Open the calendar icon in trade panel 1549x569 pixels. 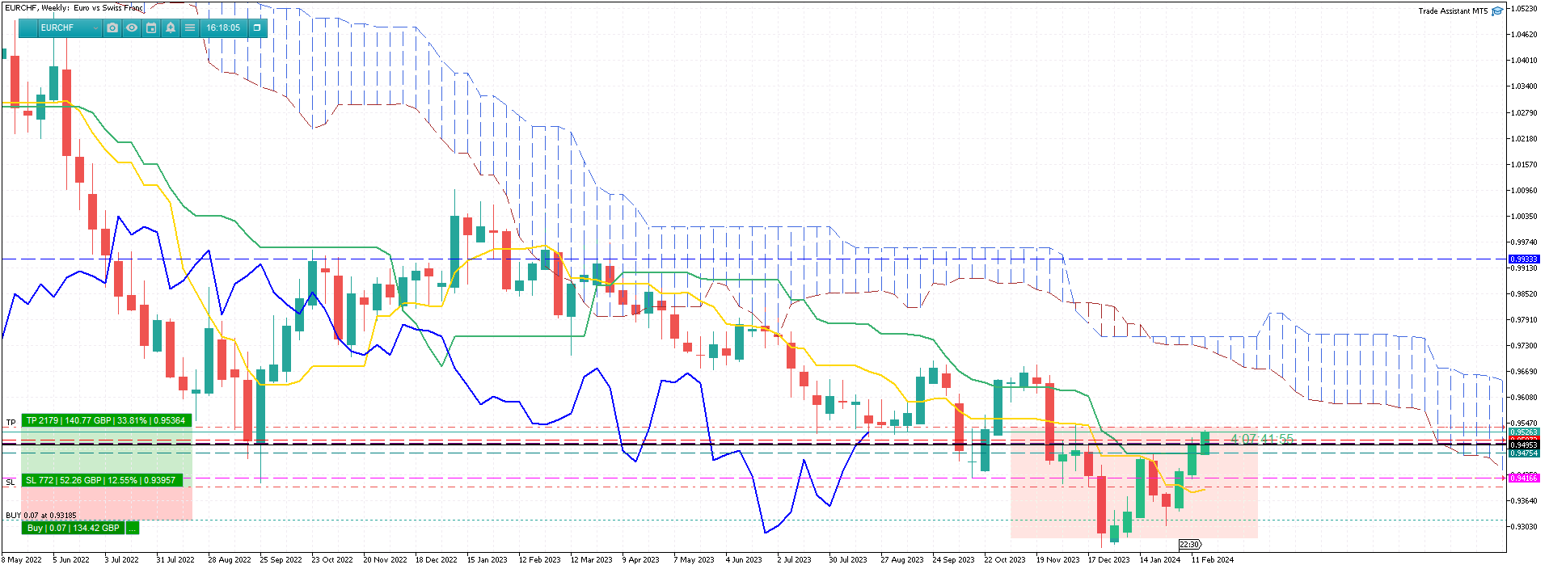point(151,27)
